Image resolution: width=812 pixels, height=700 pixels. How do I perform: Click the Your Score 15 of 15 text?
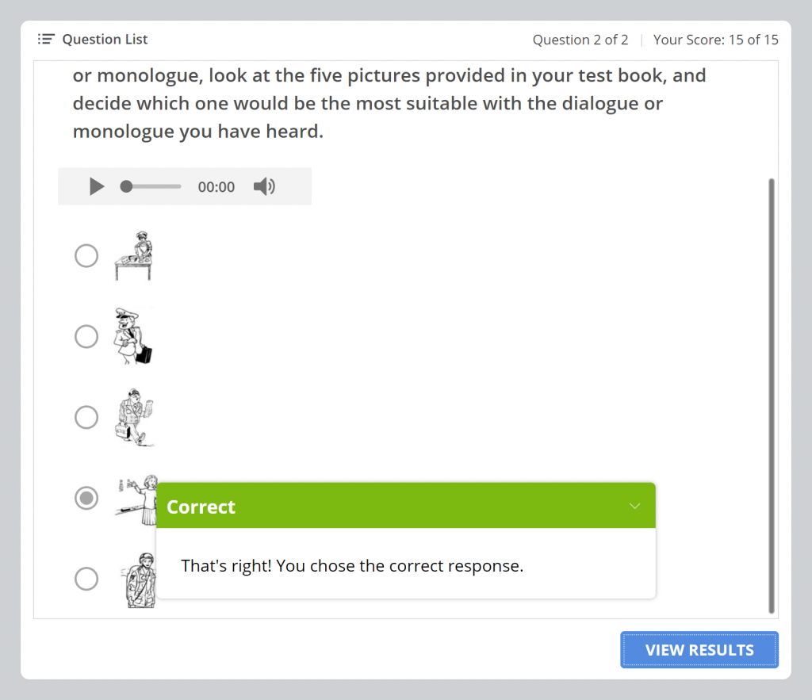pyautogui.click(x=715, y=40)
